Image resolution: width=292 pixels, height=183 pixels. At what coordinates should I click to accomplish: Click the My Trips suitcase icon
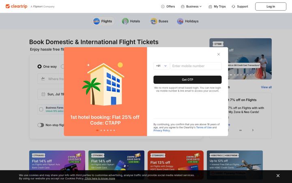(210, 7)
